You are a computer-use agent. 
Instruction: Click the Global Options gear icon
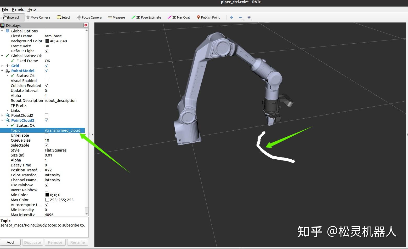point(8,31)
